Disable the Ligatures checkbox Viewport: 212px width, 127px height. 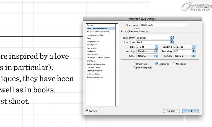point(157,64)
